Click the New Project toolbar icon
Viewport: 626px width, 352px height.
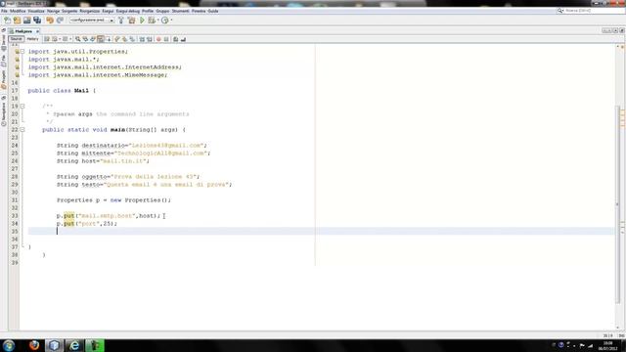click(x=18, y=20)
